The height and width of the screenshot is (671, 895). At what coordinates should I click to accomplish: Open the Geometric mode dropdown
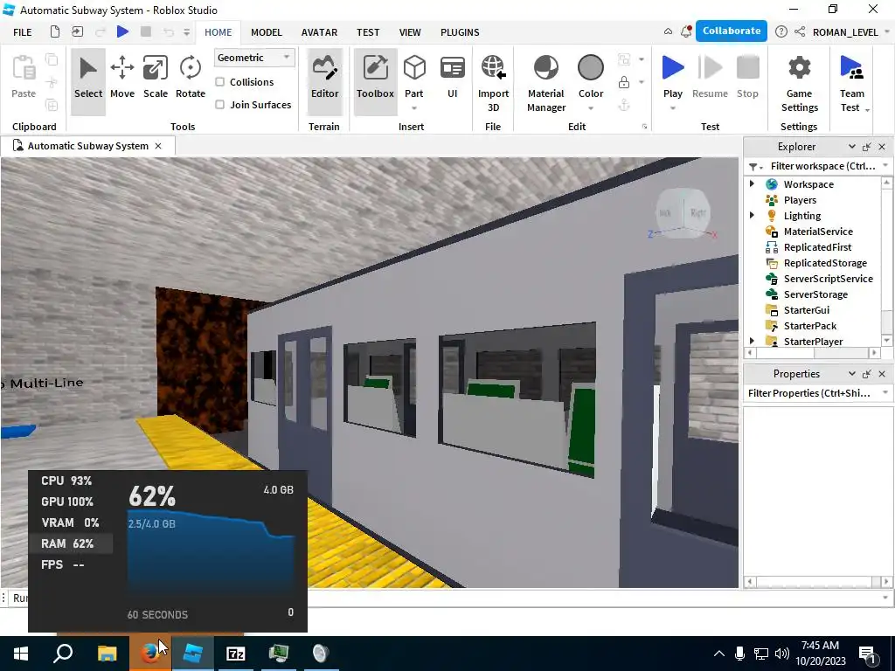(254, 58)
